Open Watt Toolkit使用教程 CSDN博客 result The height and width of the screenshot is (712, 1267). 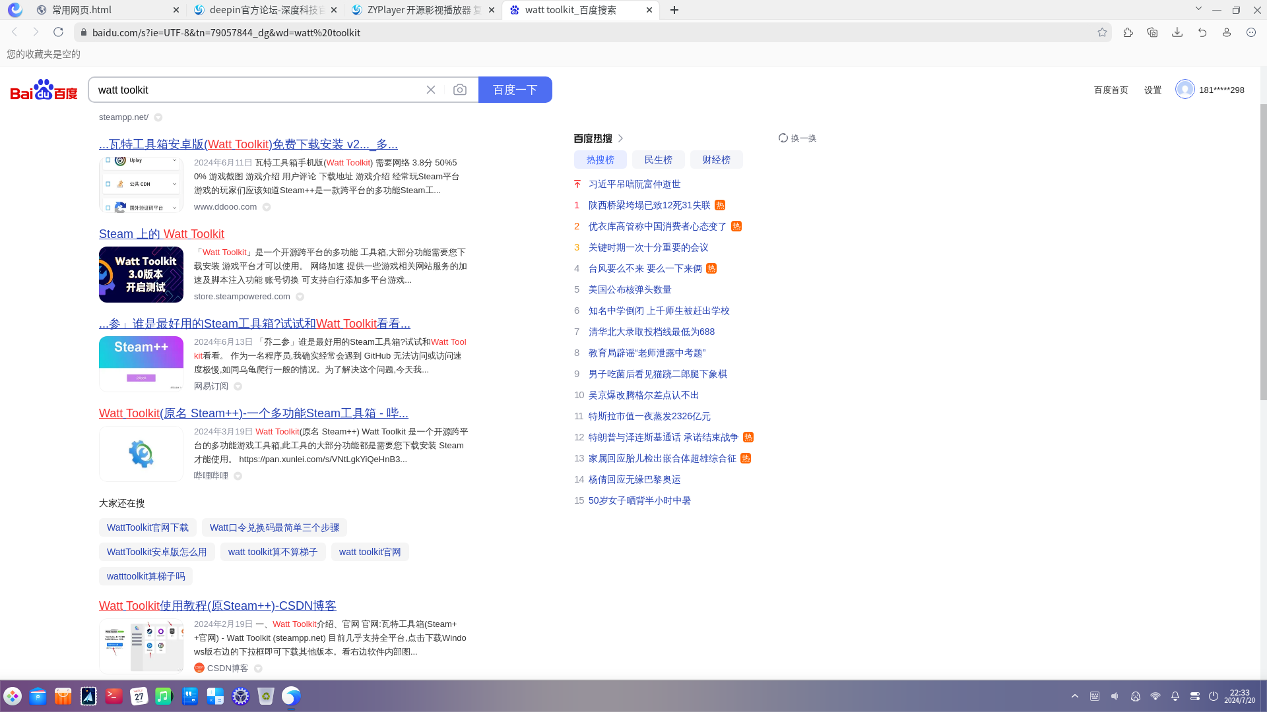tap(218, 606)
